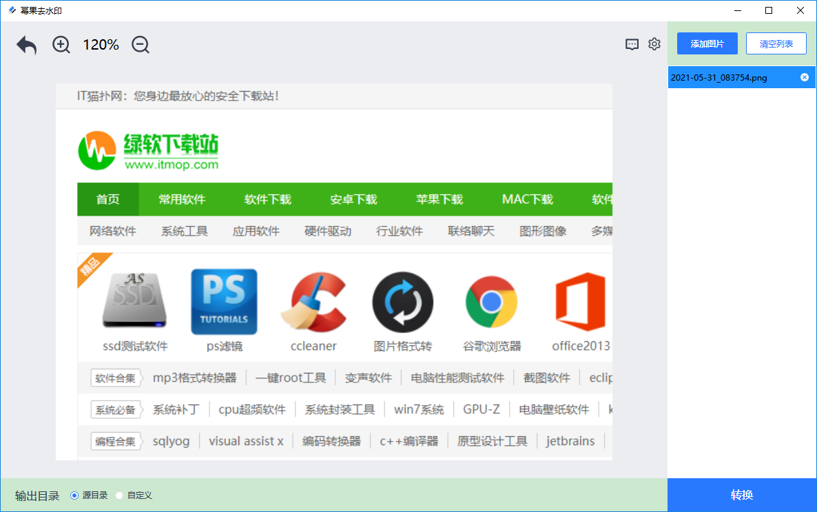This screenshot has height=512, width=817.
Task: Click the 软件下载 tab in the preview
Action: click(x=268, y=200)
